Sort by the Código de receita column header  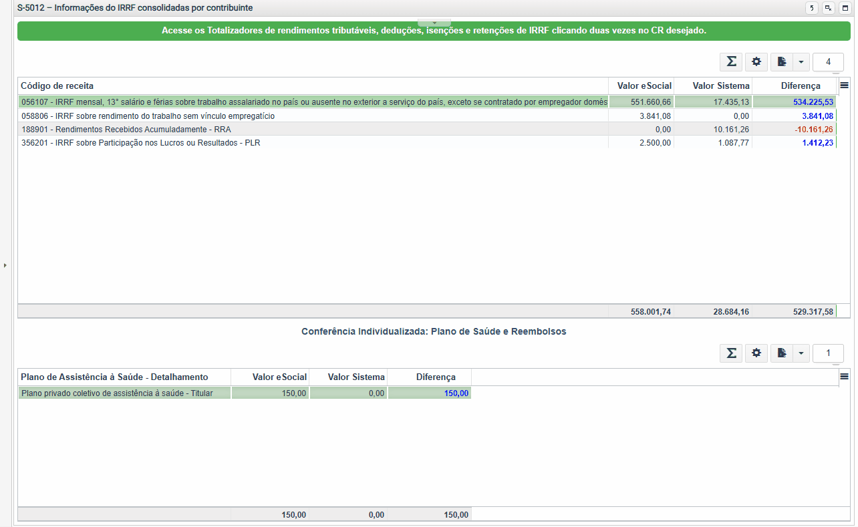tap(313, 86)
